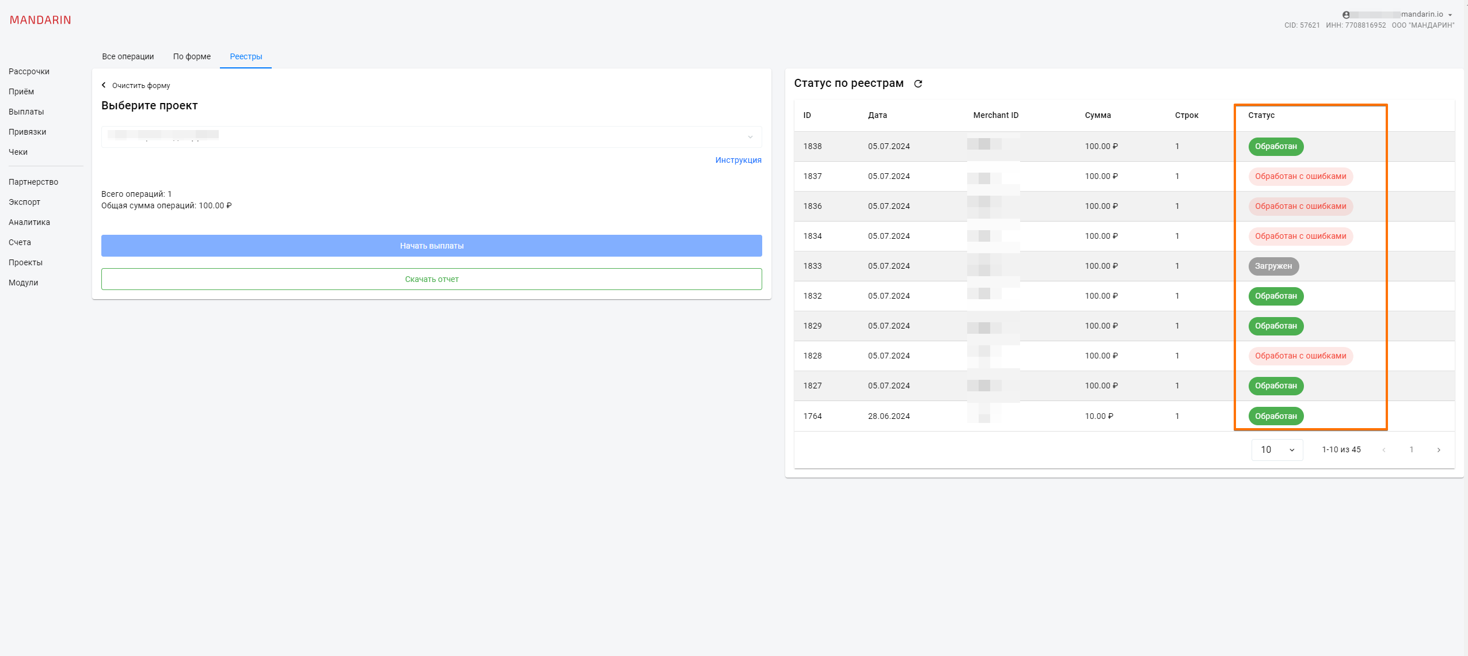Click the Скачать отчет button

click(431, 279)
